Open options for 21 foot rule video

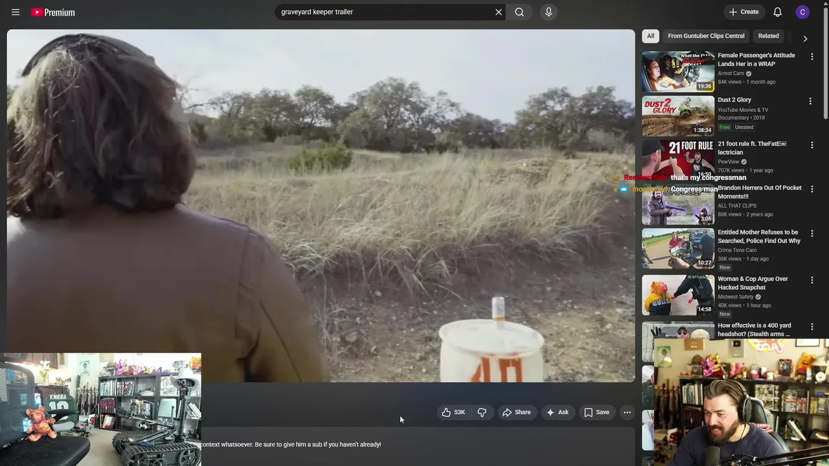[x=812, y=145]
